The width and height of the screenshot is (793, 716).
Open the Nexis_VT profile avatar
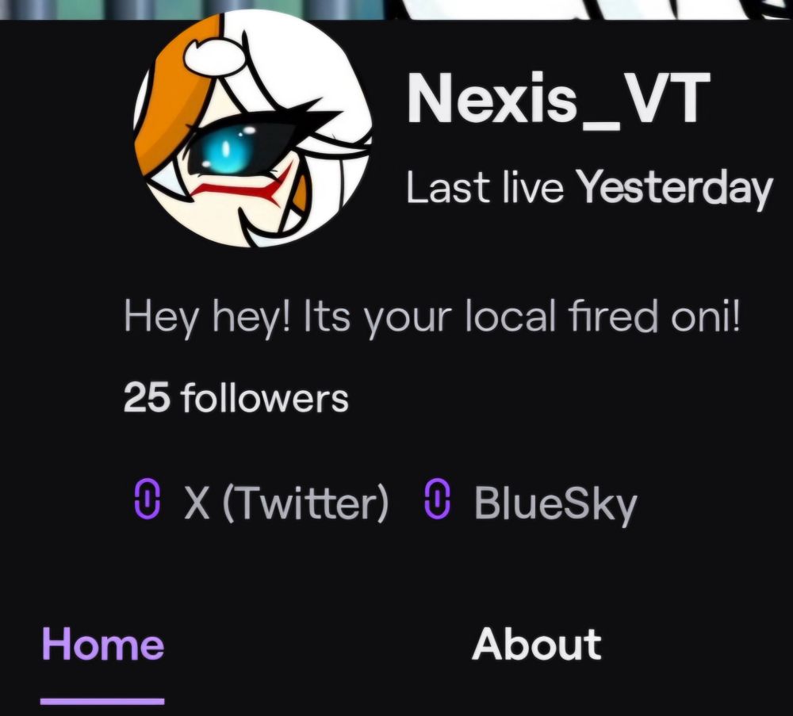(x=253, y=130)
